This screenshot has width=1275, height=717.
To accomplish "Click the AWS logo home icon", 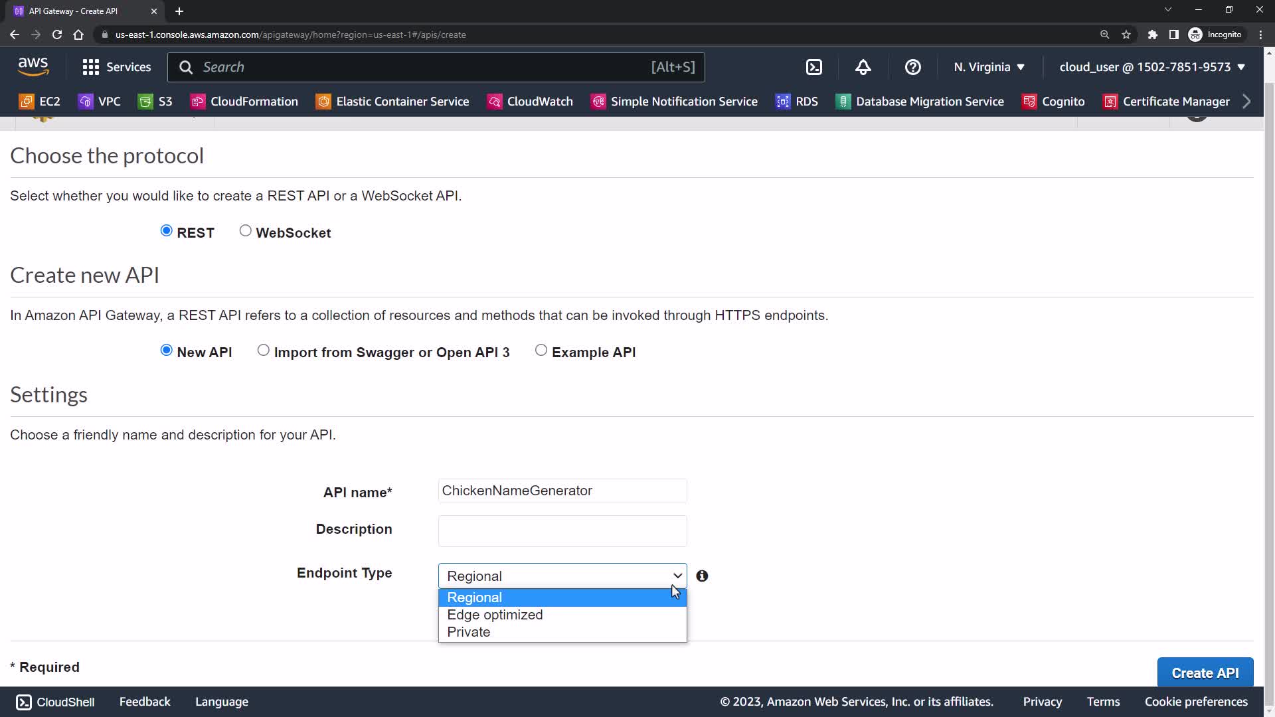I will click(x=33, y=66).
